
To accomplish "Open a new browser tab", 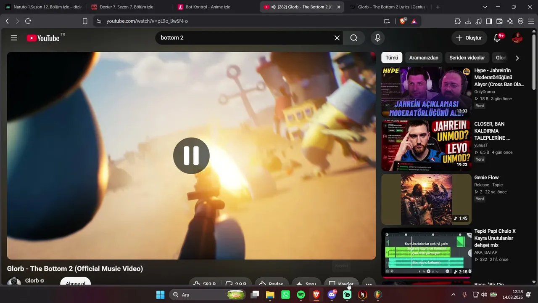I will tap(438, 7).
